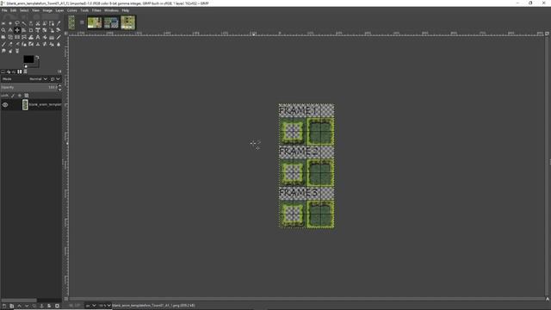551x310 pixels.
Task: Click the black foreground color swatch
Action: (28, 59)
